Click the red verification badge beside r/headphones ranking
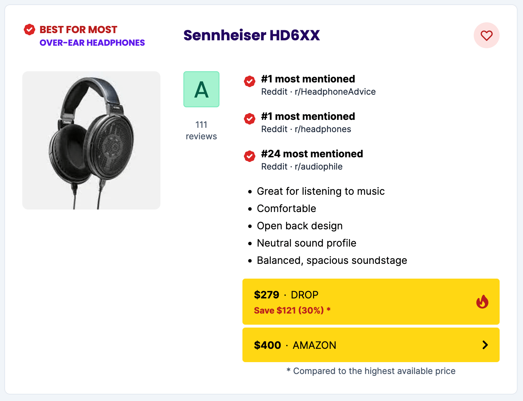Image resolution: width=523 pixels, height=401 pixels. [249, 119]
